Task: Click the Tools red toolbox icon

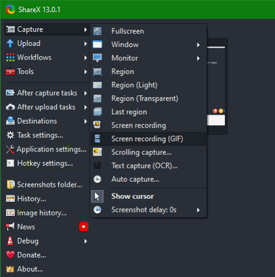Action: (10, 71)
